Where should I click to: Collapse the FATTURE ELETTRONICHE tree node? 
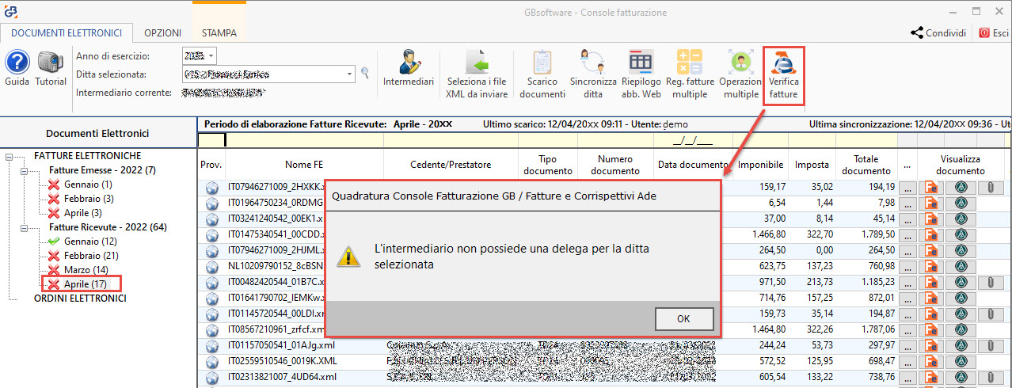[10, 156]
